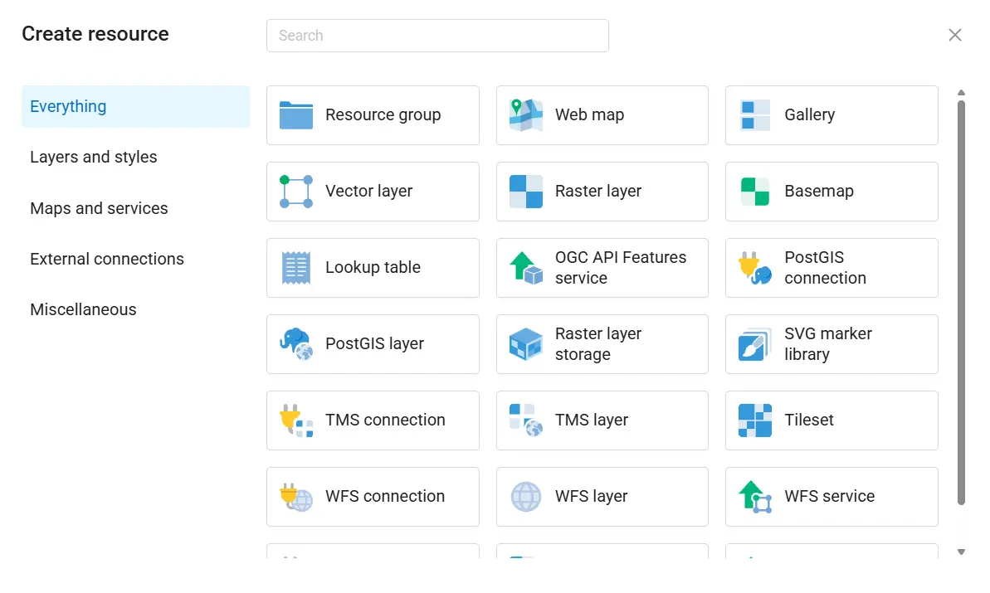Click the green Basemap icon
Image resolution: width=990 pixels, height=593 pixels.
tap(755, 192)
